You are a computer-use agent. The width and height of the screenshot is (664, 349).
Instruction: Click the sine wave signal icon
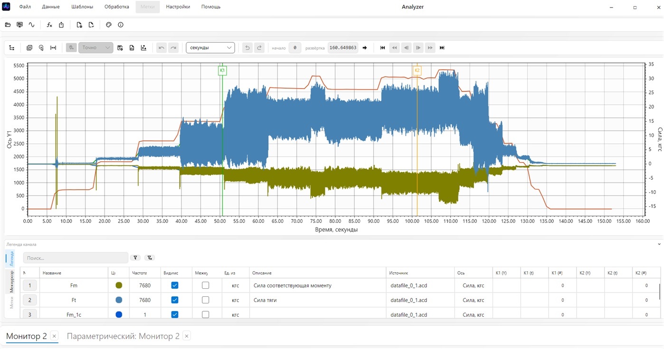coord(31,25)
